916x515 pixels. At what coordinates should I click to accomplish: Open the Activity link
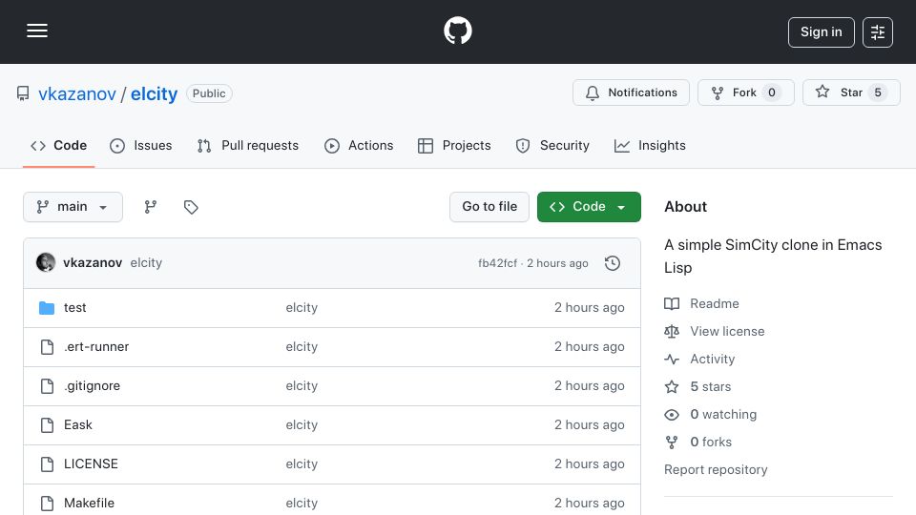712,360
